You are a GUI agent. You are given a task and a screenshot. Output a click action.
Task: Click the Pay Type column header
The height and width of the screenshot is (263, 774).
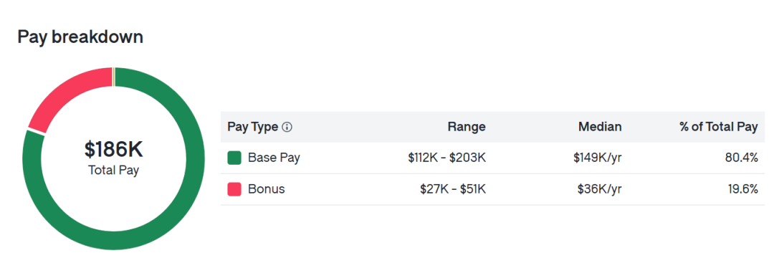(253, 127)
